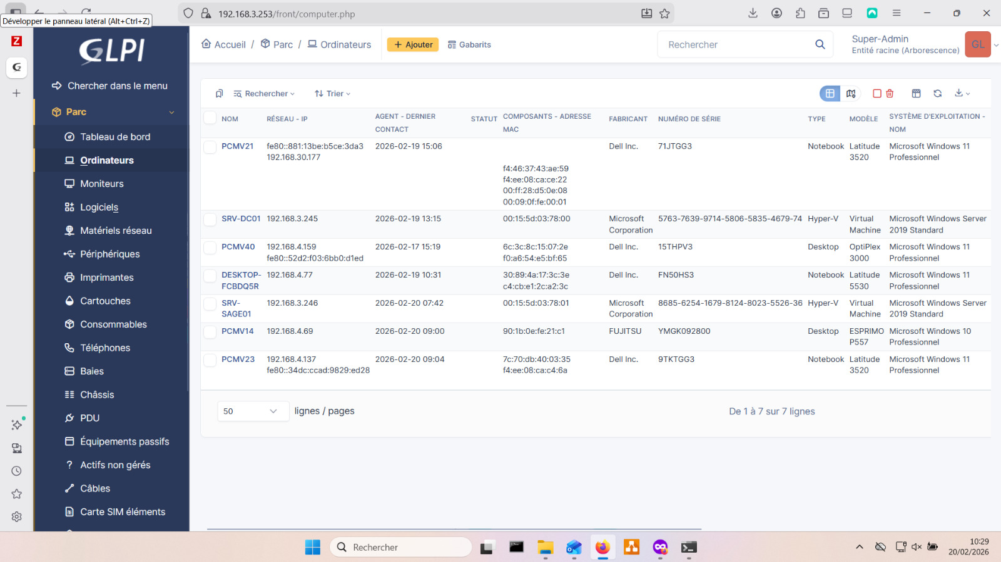Open the sidebar AI sparkle icon
This screenshot has height=562, width=1001.
click(17, 425)
